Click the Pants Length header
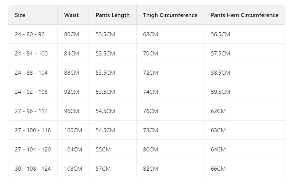 pos(113,15)
